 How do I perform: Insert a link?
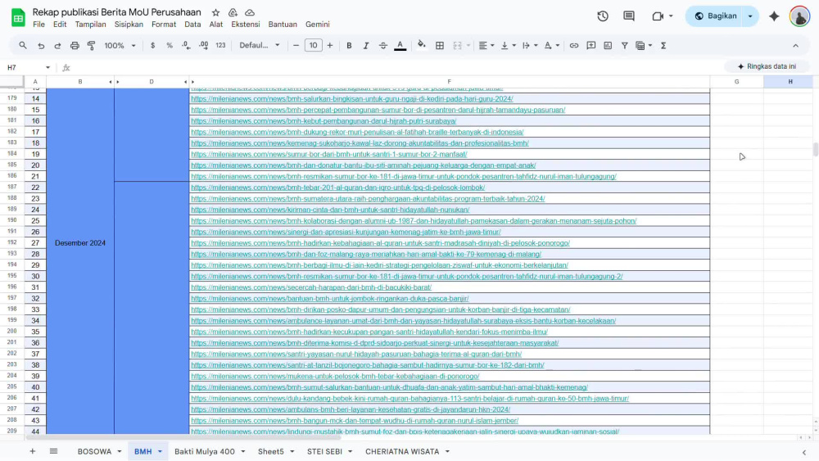pyautogui.click(x=573, y=45)
